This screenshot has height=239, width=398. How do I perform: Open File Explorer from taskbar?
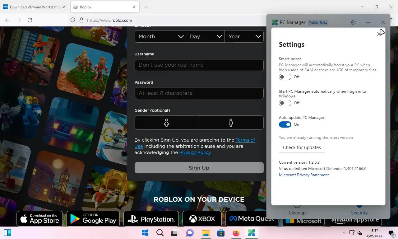(206, 233)
